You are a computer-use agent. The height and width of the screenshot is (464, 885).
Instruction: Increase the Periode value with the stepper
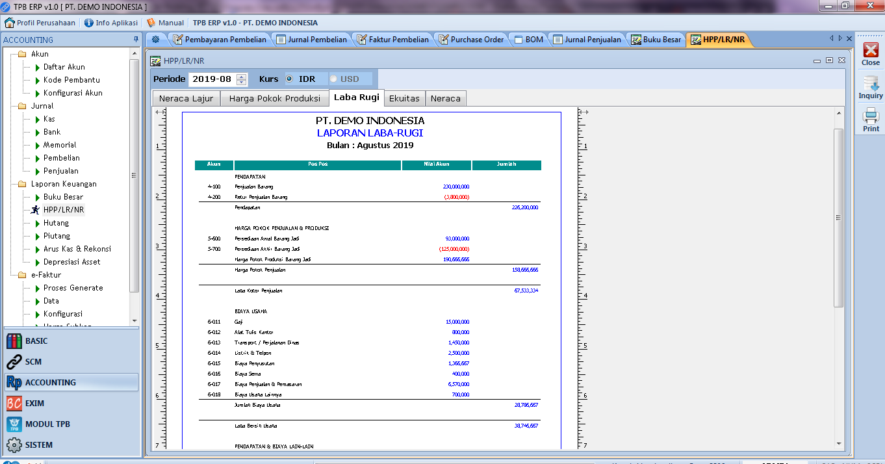coord(242,77)
